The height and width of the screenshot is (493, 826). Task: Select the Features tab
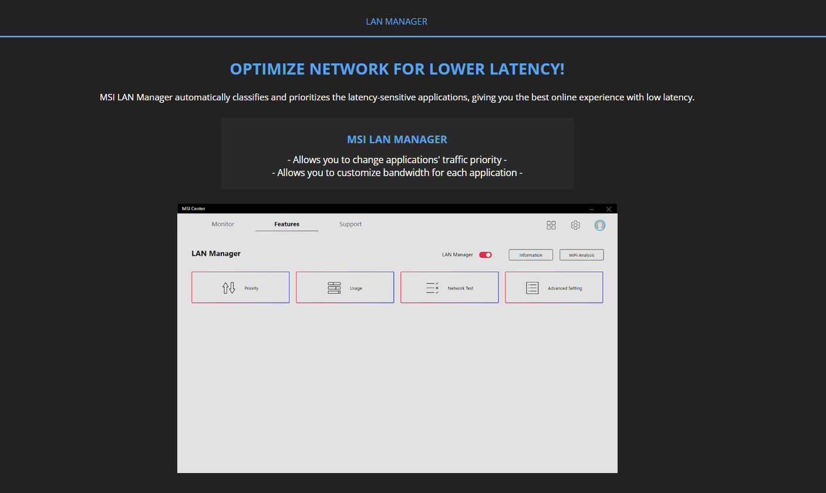click(286, 224)
